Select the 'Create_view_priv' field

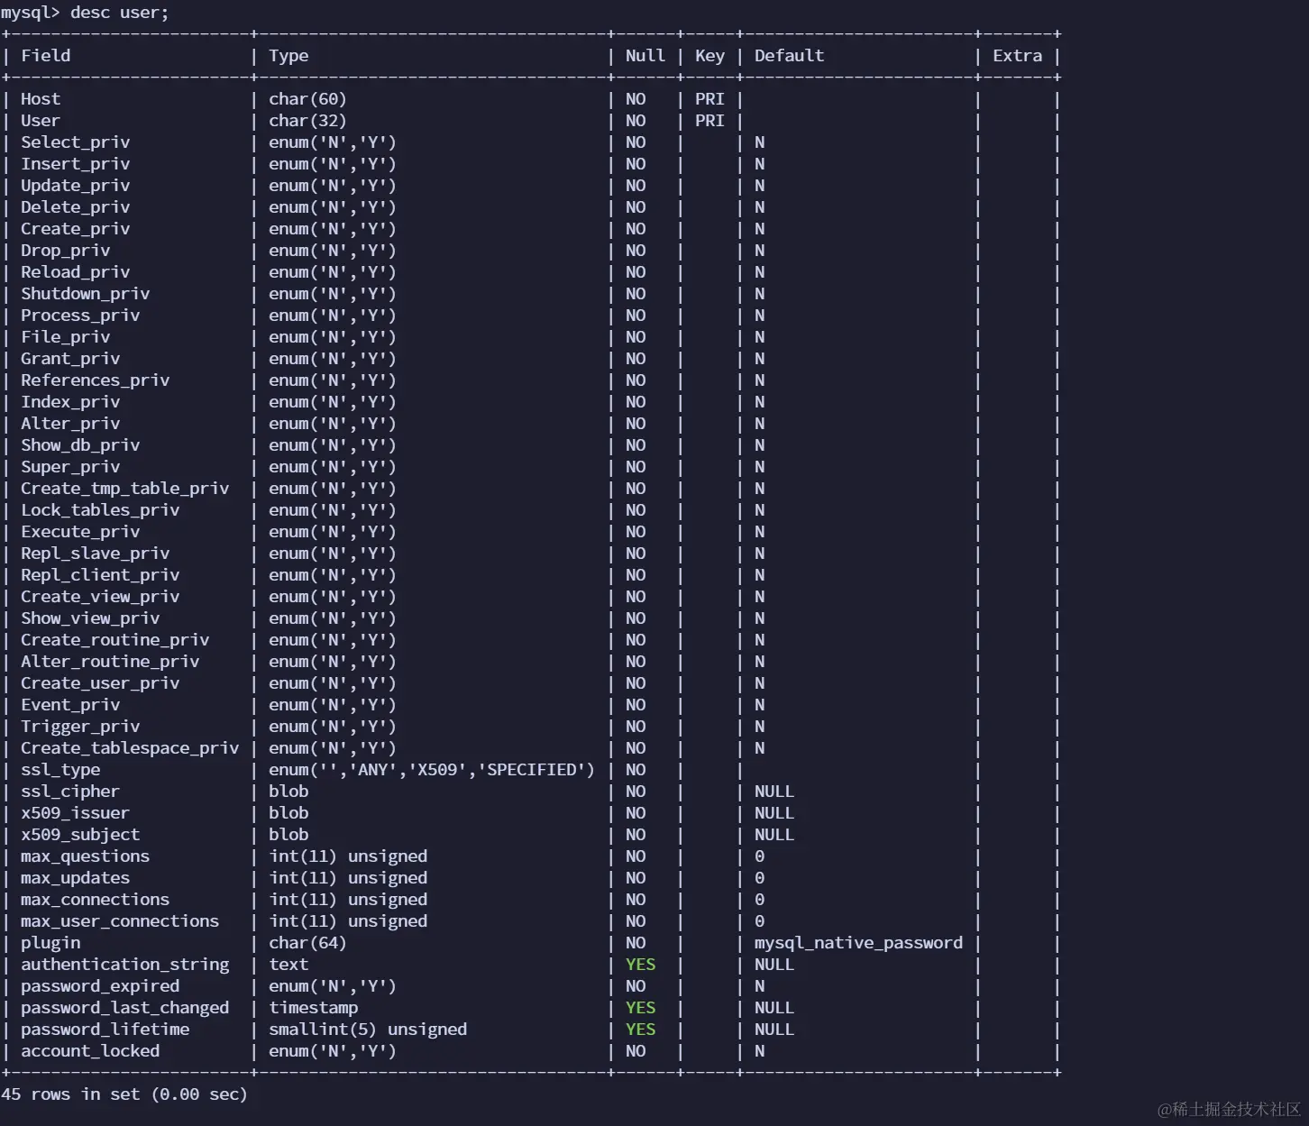pyautogui.click(x=100, y=597)
